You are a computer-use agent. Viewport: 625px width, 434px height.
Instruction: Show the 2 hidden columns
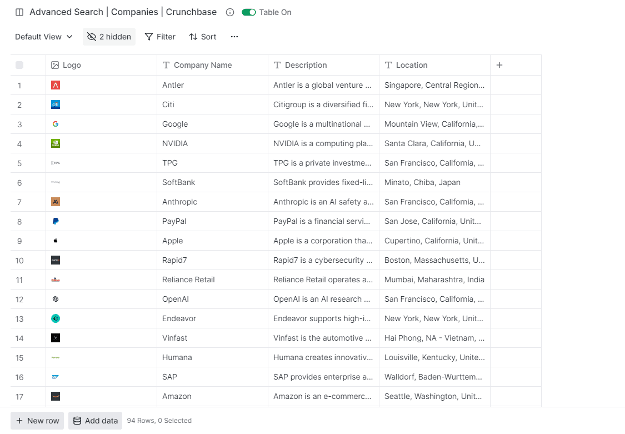[109, 37]
